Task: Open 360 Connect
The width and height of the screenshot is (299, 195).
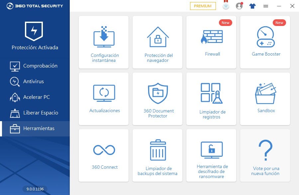Action: click(x=103, y=155)
